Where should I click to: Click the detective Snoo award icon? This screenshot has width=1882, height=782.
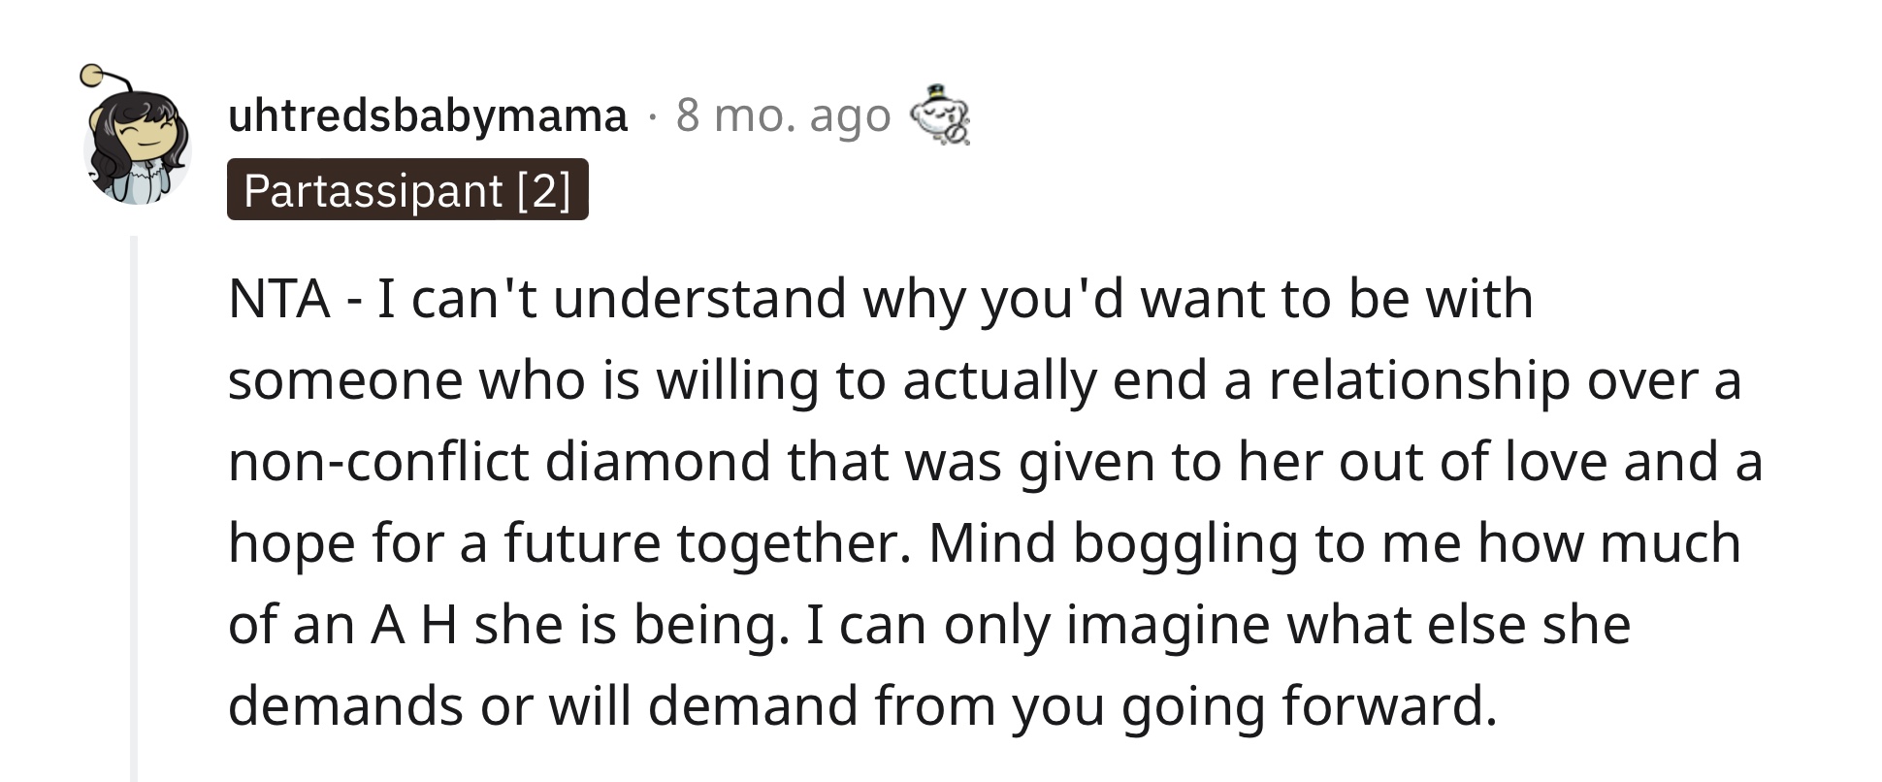[939, 116]
